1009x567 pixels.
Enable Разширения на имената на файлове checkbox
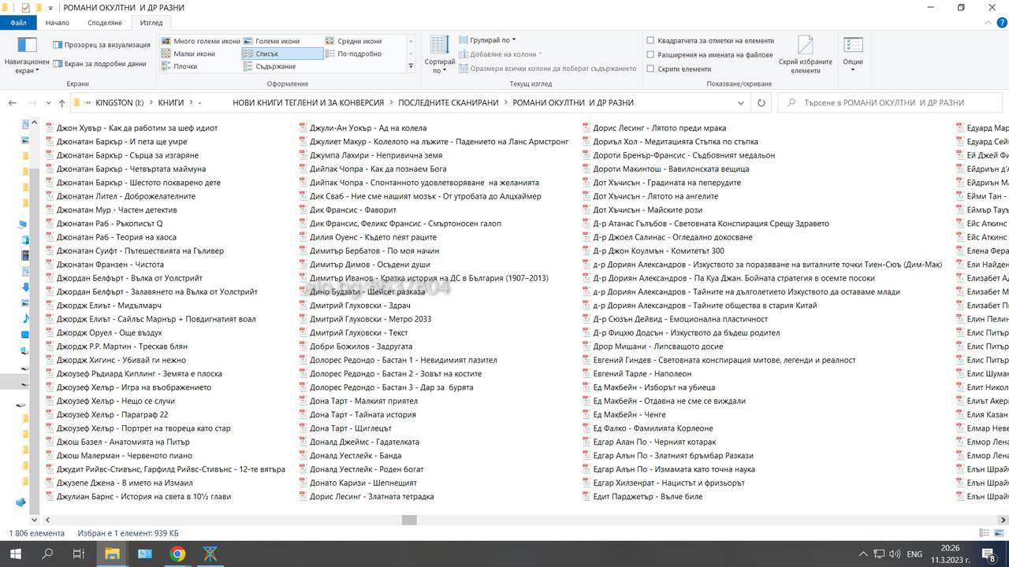tap(650, 54)
